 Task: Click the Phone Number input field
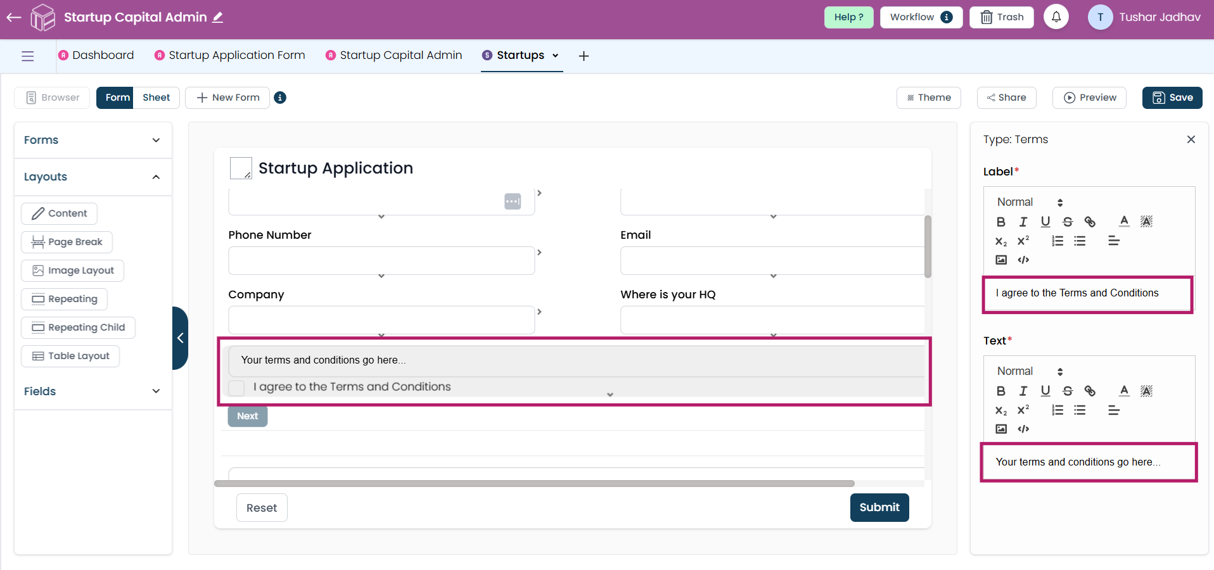[381, 260]
